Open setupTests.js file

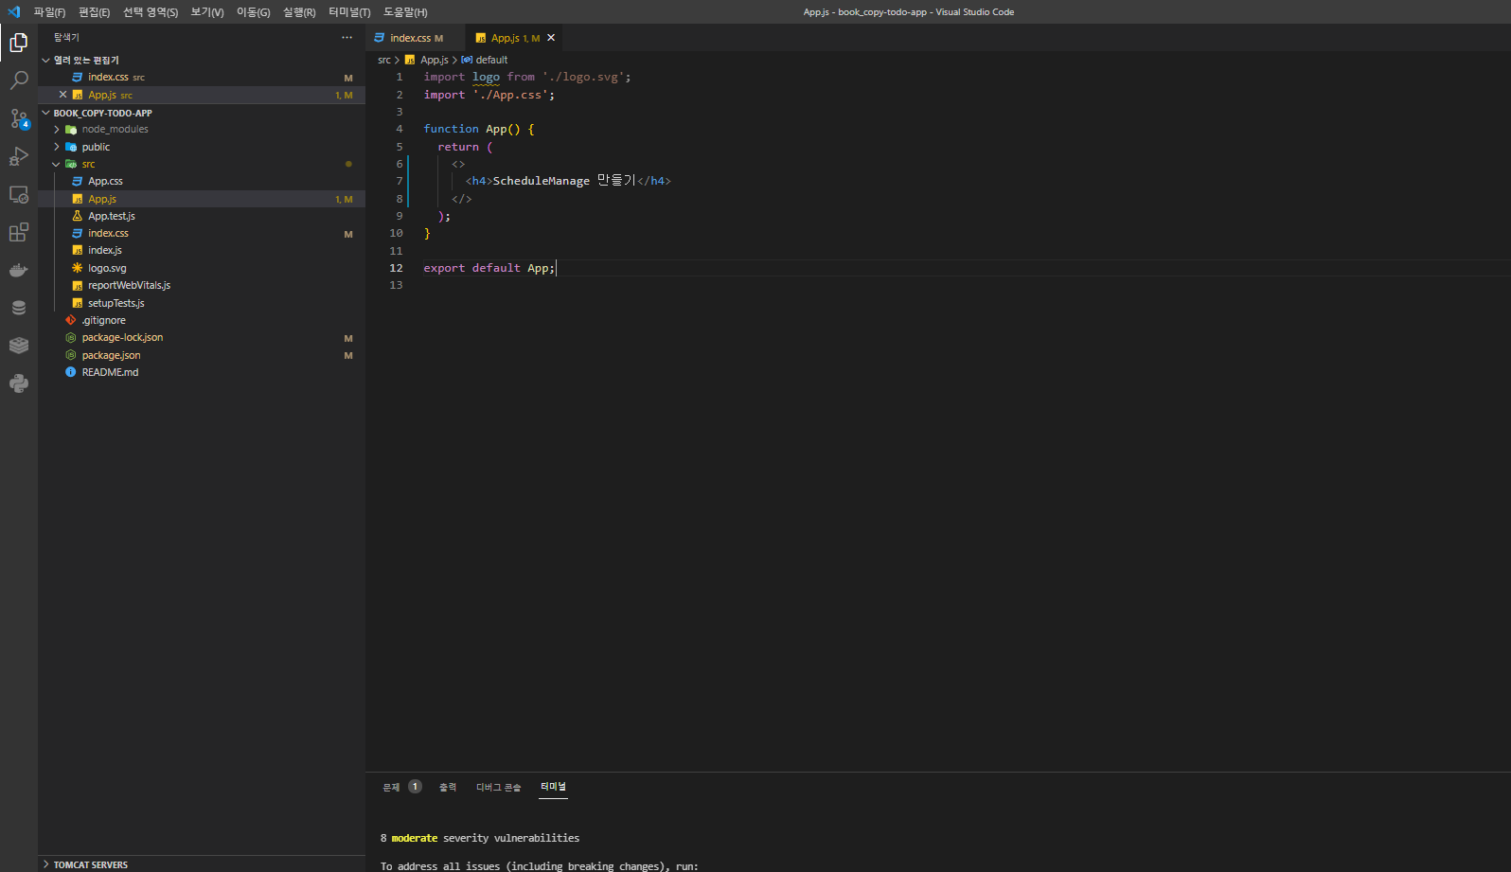point(202,303)
